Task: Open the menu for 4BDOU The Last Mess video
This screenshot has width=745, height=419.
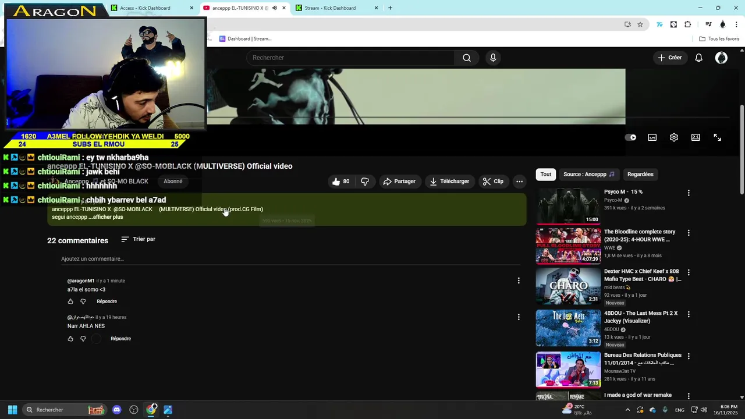Action: (689, 314)
